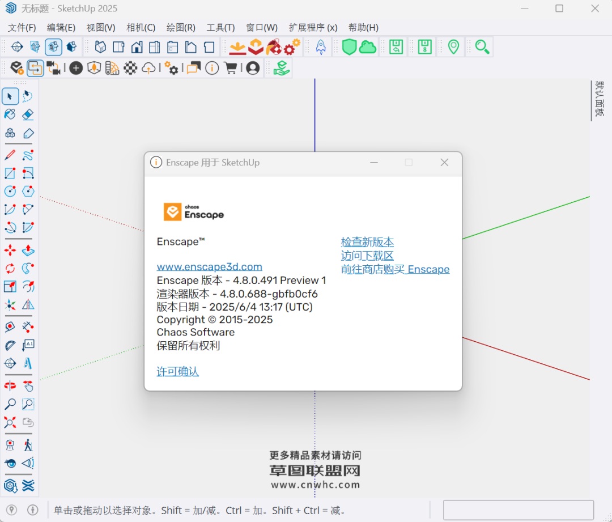Click the green location pin icon
This screenshot has height=522, width=612.
point(453,47)
